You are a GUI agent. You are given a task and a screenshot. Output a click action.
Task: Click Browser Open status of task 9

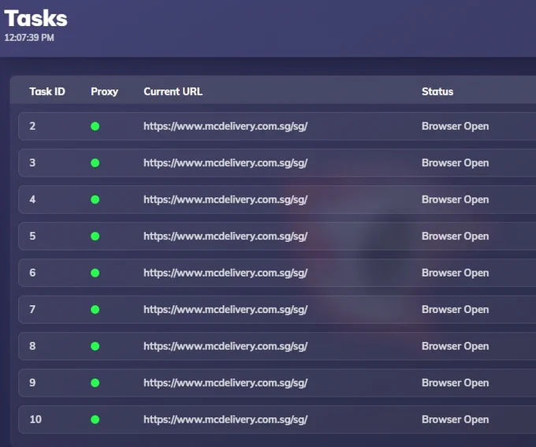coord(455,383)
